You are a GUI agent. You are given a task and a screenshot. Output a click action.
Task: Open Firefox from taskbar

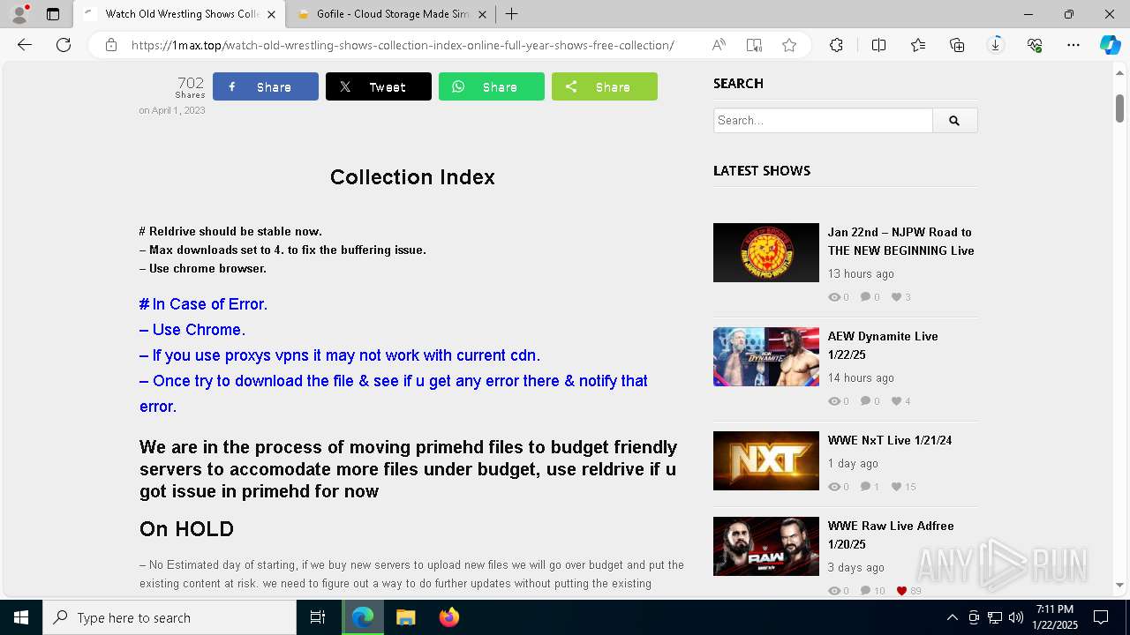448,617
